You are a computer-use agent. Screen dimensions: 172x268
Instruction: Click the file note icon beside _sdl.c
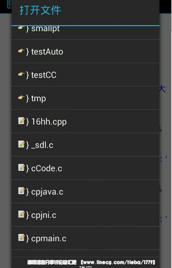21,144
